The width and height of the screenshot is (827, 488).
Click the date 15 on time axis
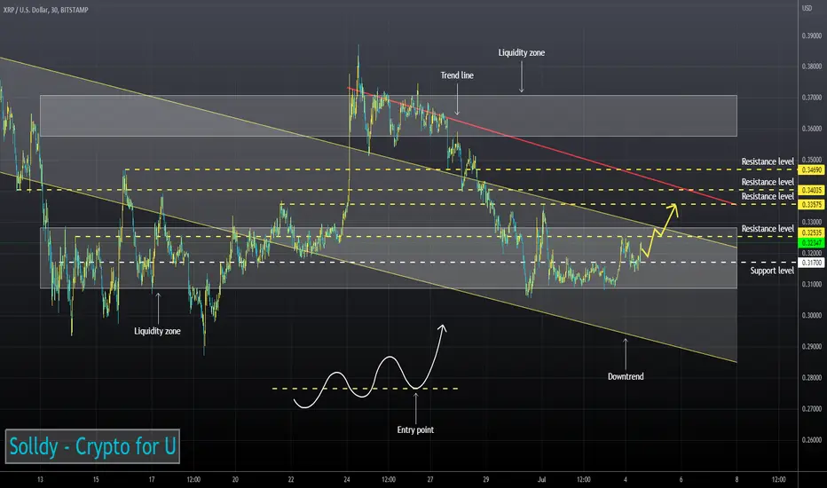[x=96, y=479]
